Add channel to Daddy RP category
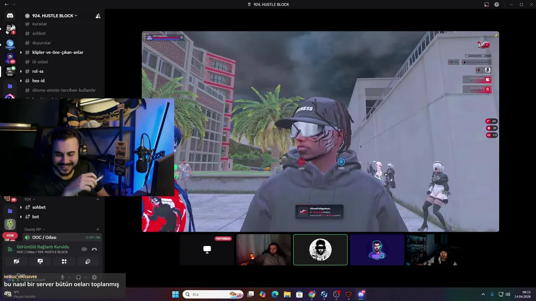Viewport: 536px width, 301px height. click(98, 230)
